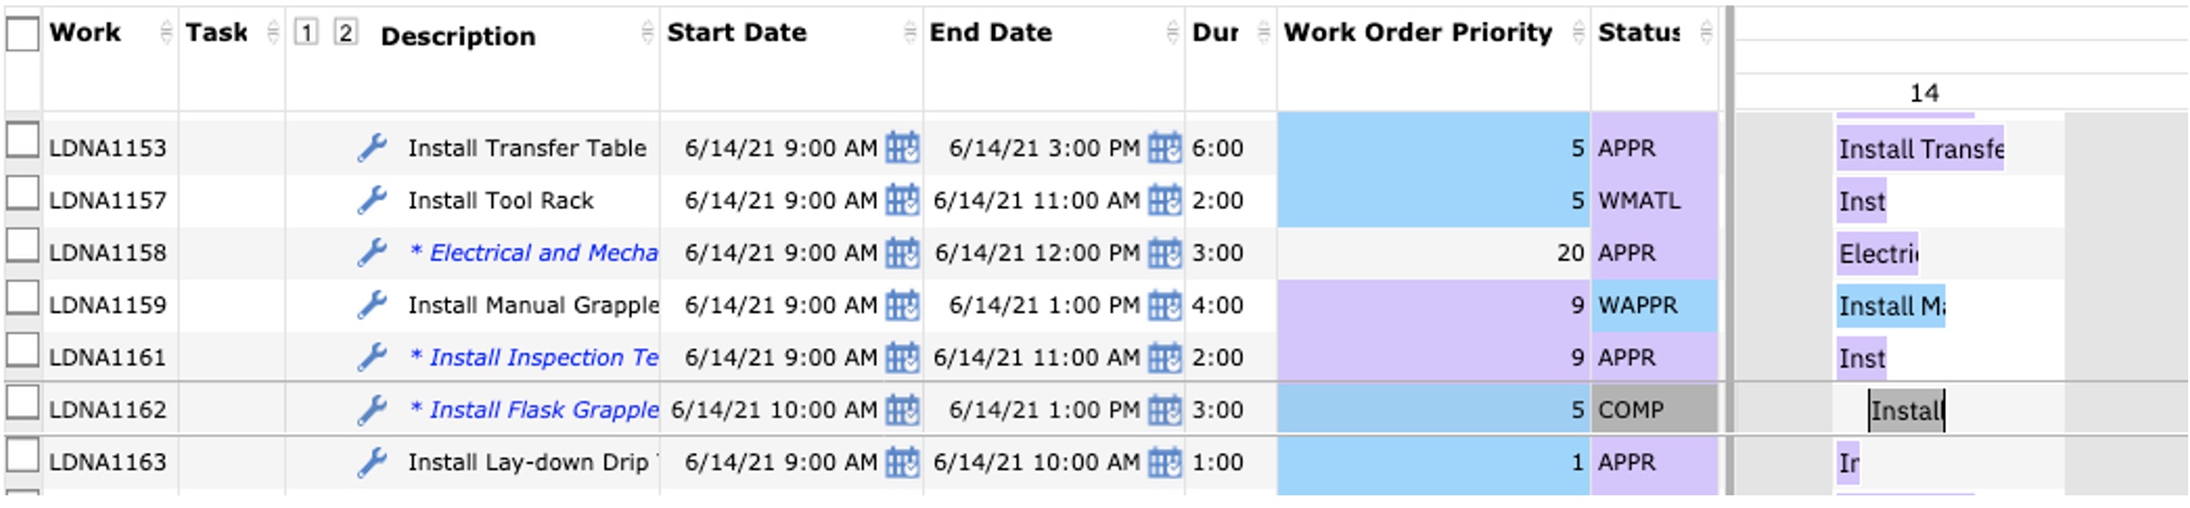Select the Install Transfe Gantt bar
Screen dimensions: 2190x508
point(1921,148)
